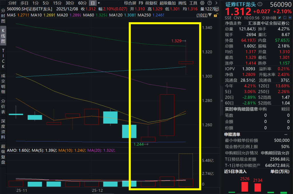The image size is (293, 194).
Task: Click the pencil edit icon beside 交易中融
Action: pos(280,18)
